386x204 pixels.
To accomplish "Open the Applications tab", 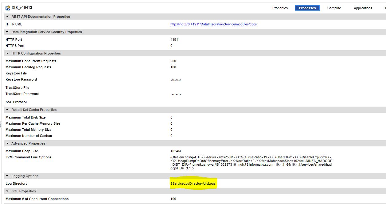I will [363, 8].
